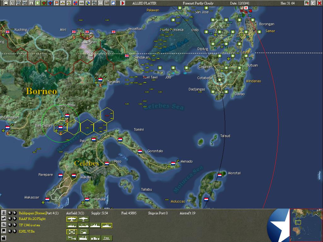Viewport: 323px width, 242px height.
Task: Show previous land unit before KNIL VI Bn
Action: tap(10, 231)
